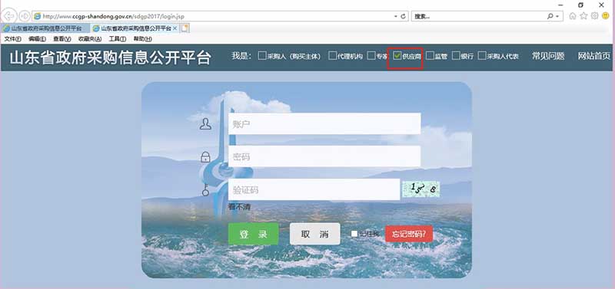Screen dimensions: 615x289
Task: Uncheck the 供应商 checkbox
Action: point(397,55)
